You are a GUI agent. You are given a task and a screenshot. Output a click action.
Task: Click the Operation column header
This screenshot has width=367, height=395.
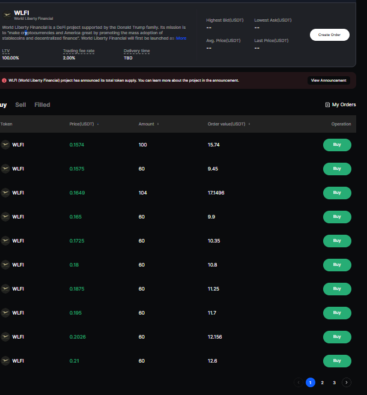341,124
